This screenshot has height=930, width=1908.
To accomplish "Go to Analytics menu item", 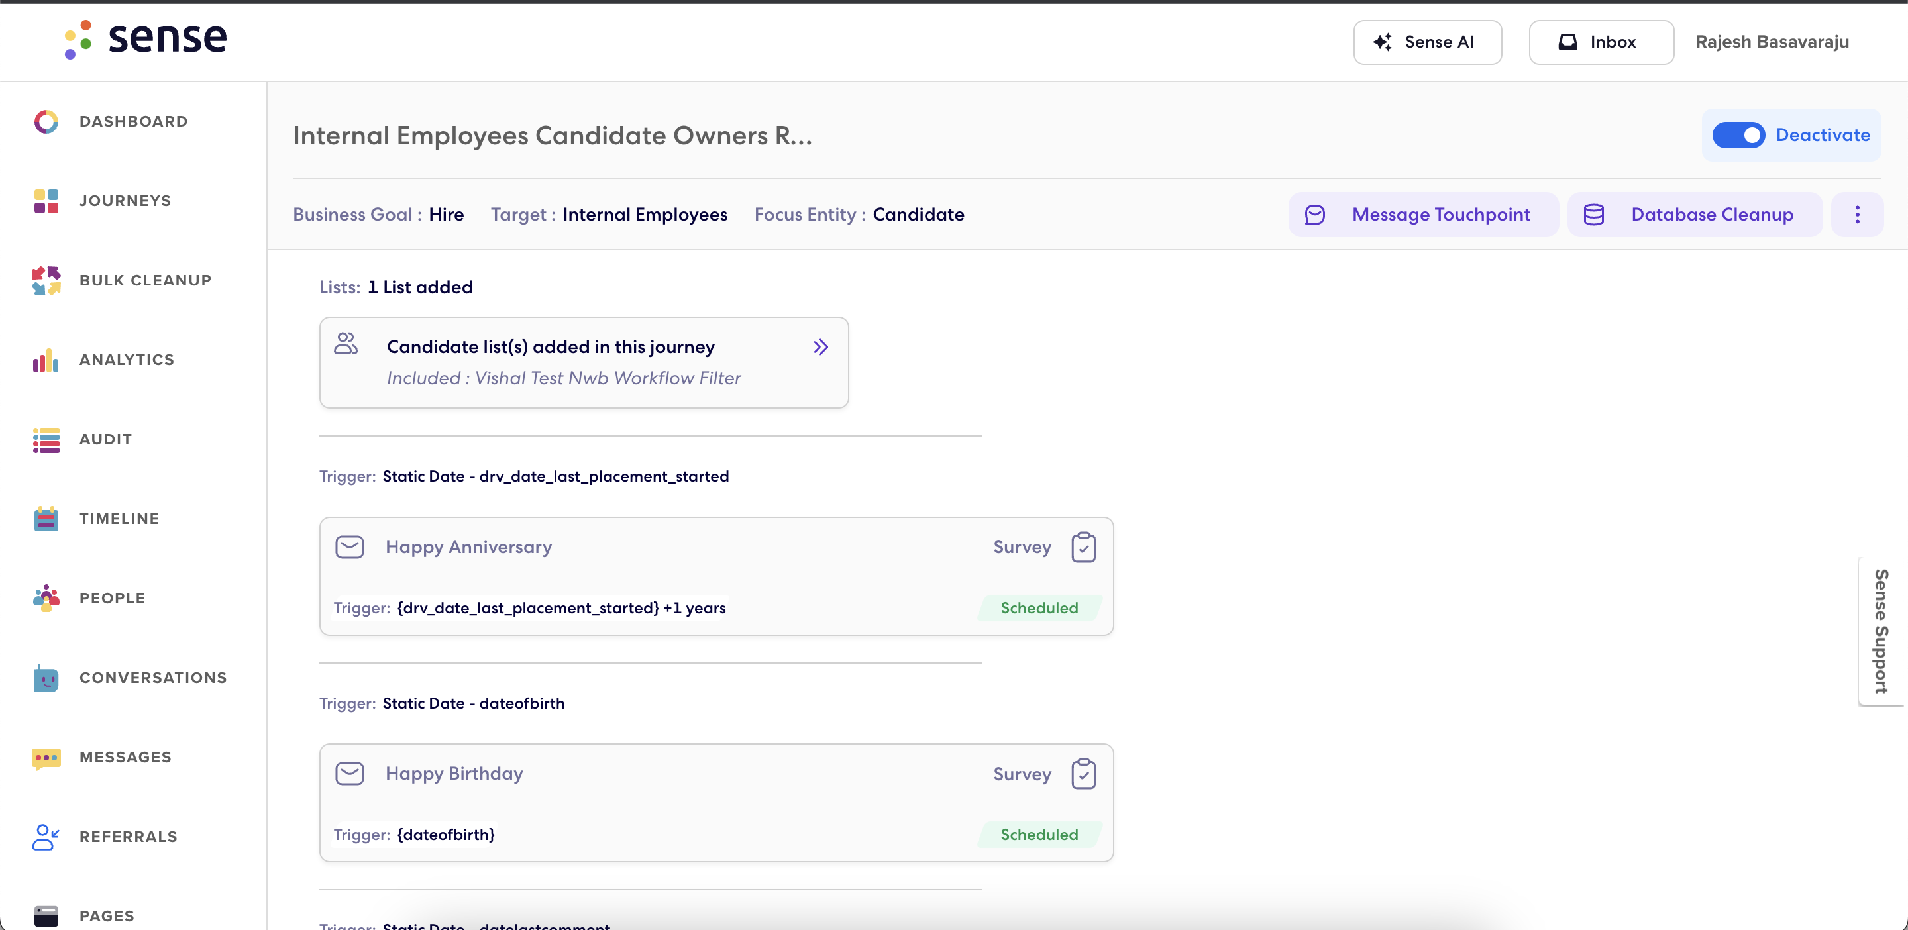I will pos(127,360).
